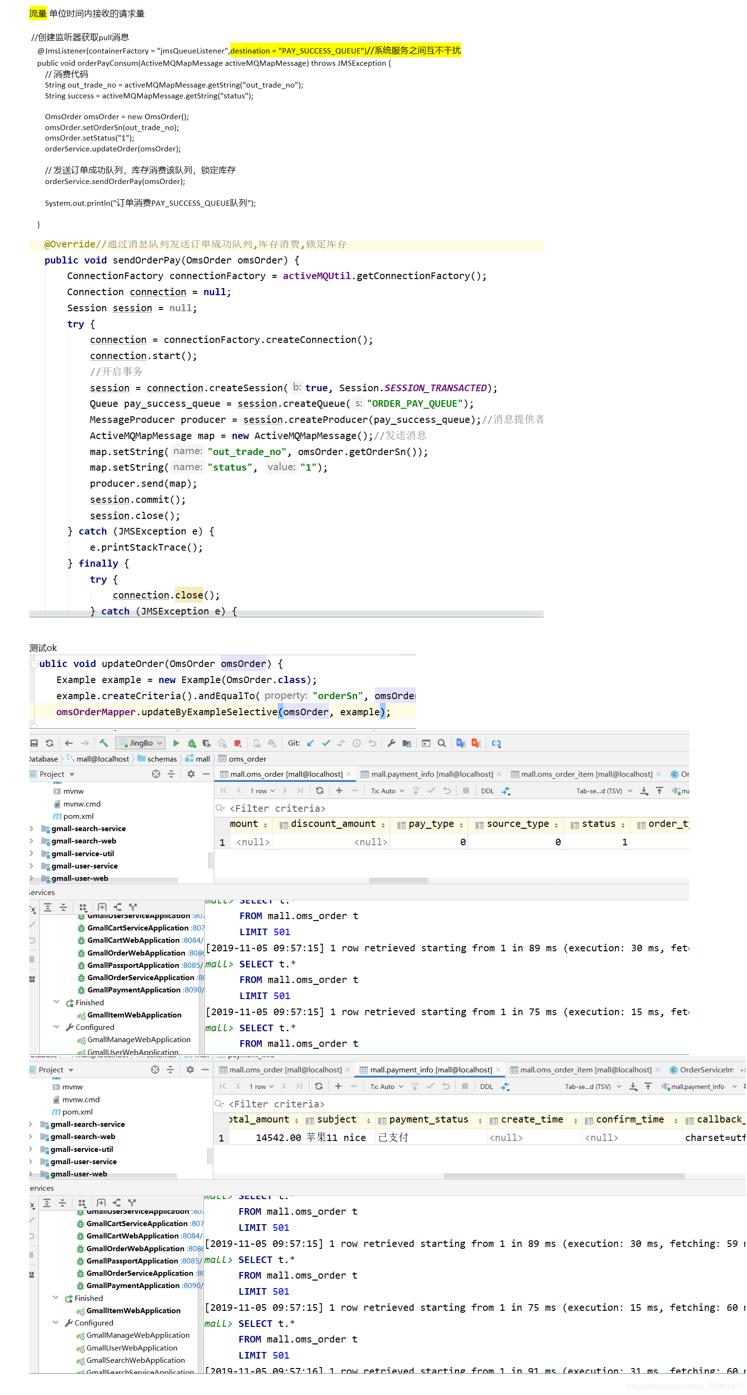Click the export download icon in oms_order data toolbar
The image size is (747, 1395).
click(x=644, y=790)
